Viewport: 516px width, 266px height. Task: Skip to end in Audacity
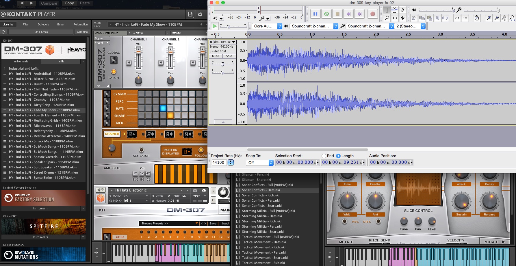tap(359, 14)
